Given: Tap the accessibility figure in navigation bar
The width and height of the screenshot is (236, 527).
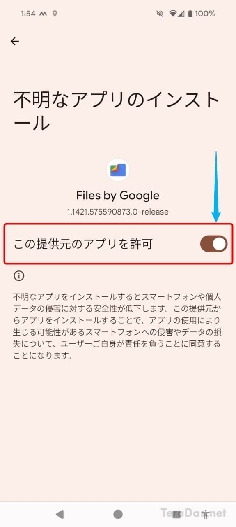Looking at the screenshot, I should pyautogui.click(x=206, y=514).
